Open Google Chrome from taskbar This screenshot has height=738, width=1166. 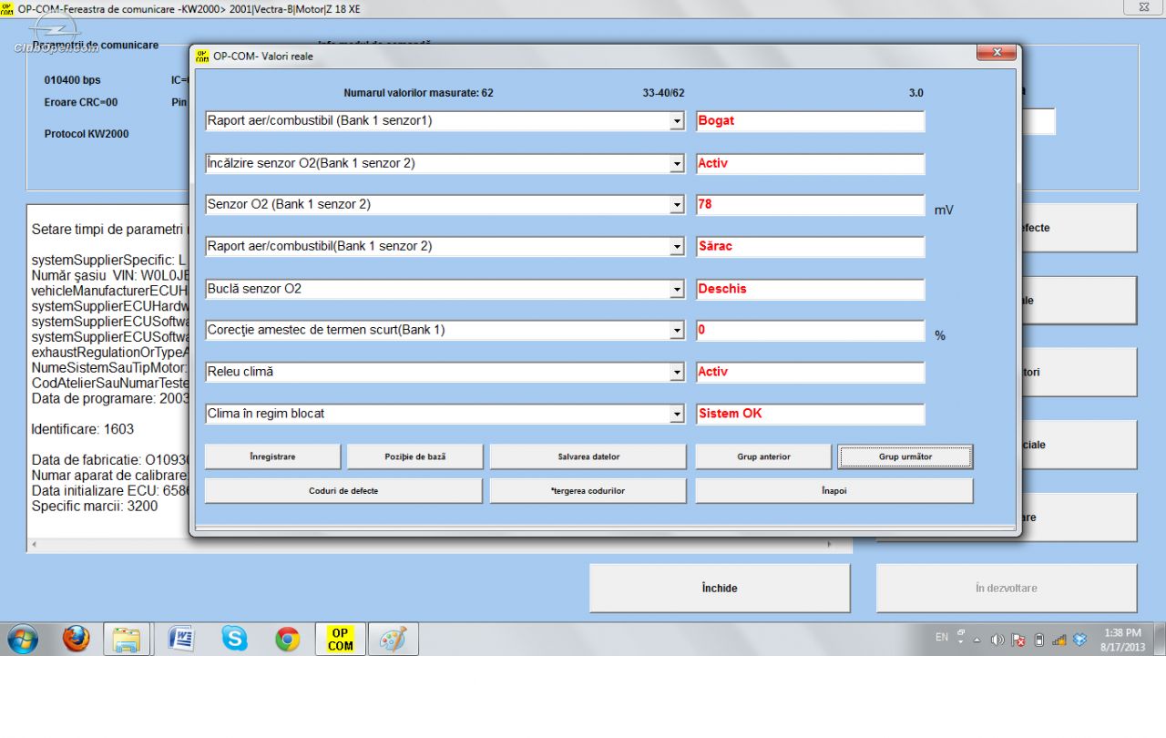[x=288, y=640]
